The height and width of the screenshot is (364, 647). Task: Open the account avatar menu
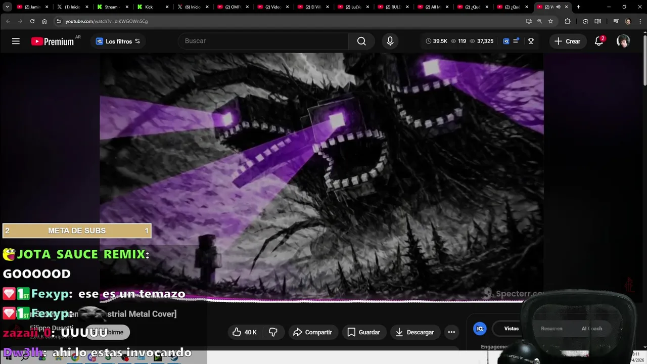point(623,41)
